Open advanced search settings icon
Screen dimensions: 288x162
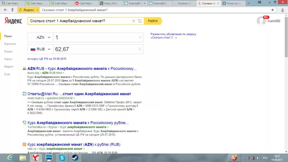pyautogui.click(x=140, y=21)
